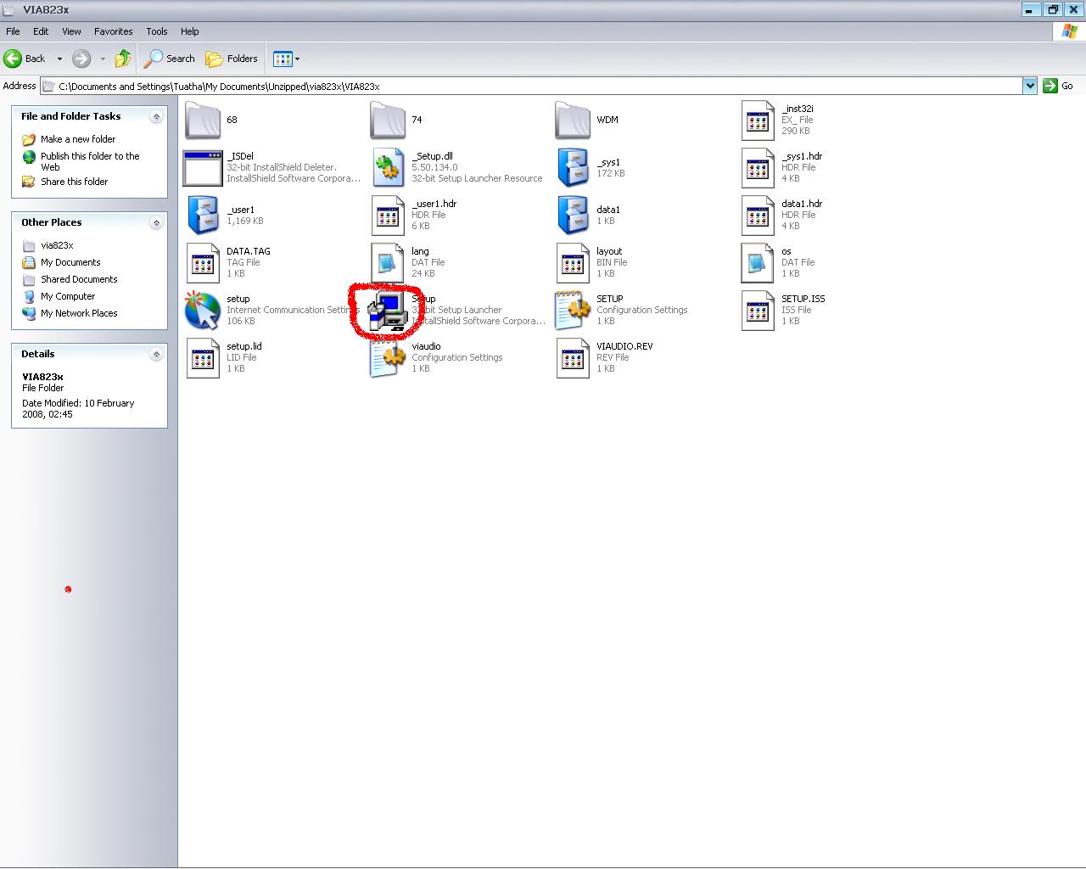Click Make a new folder link
This screenshot has height=869, width=1086.
click(x=78, y=139)
